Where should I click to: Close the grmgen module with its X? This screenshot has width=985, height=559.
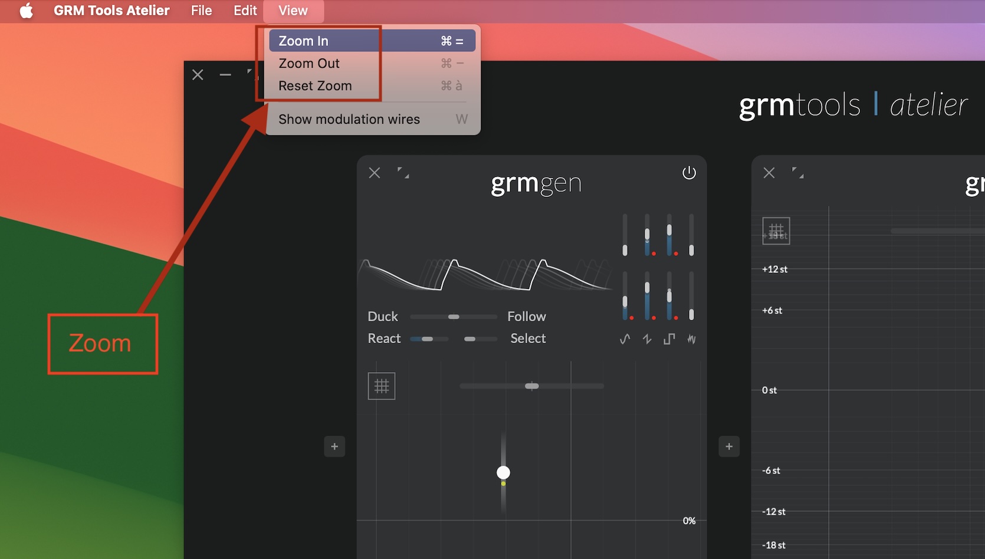(x=375, y=173)
